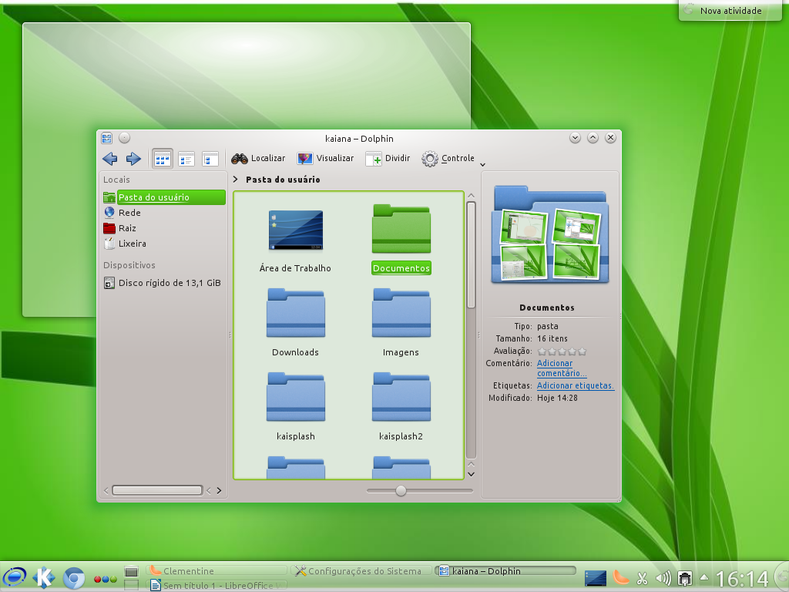Open network connection tray icon
Viewport: 789px width, 592px height.
(684, 578)
